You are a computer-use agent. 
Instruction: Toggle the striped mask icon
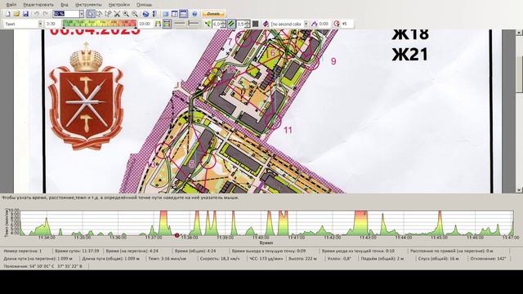tap(231, 24)
